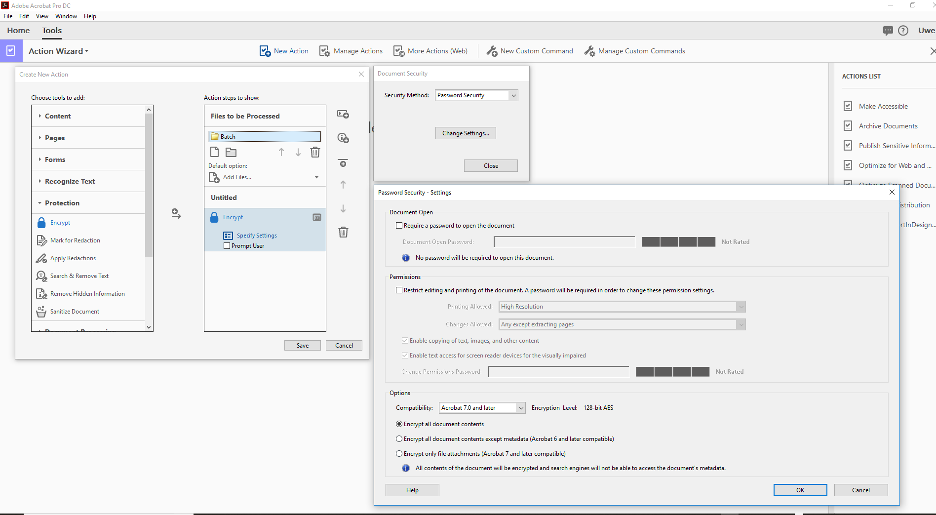936x515 pixels.
Task: Select the Remove Hidden Information tool
Action: click(80, 294)
